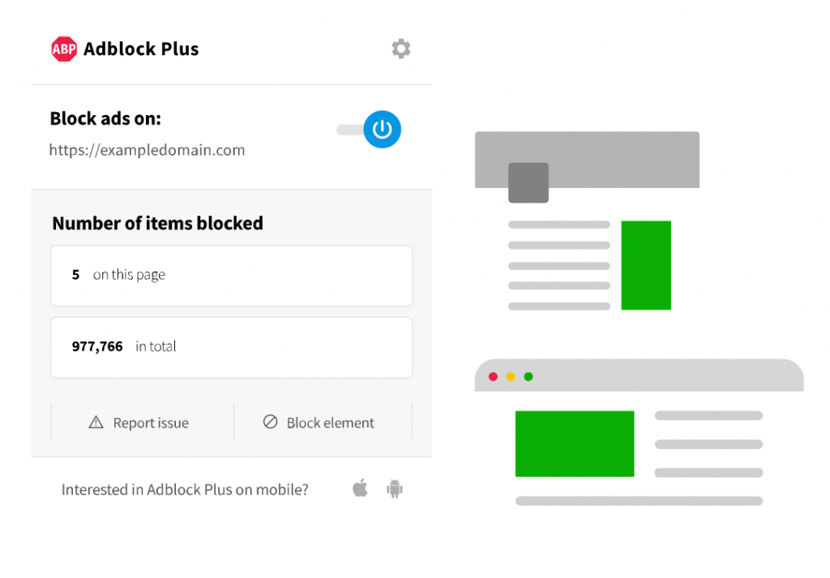Viewport: 830px width, 578px height.
Task: Click the https://exampledomain.com link text
Action: (x=148, y=150)
